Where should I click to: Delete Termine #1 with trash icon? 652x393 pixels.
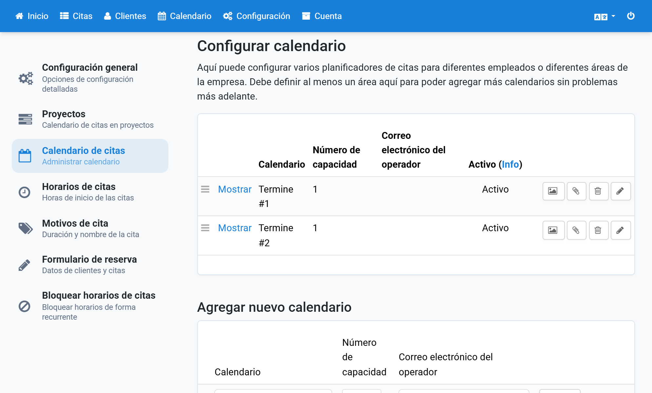599,191
